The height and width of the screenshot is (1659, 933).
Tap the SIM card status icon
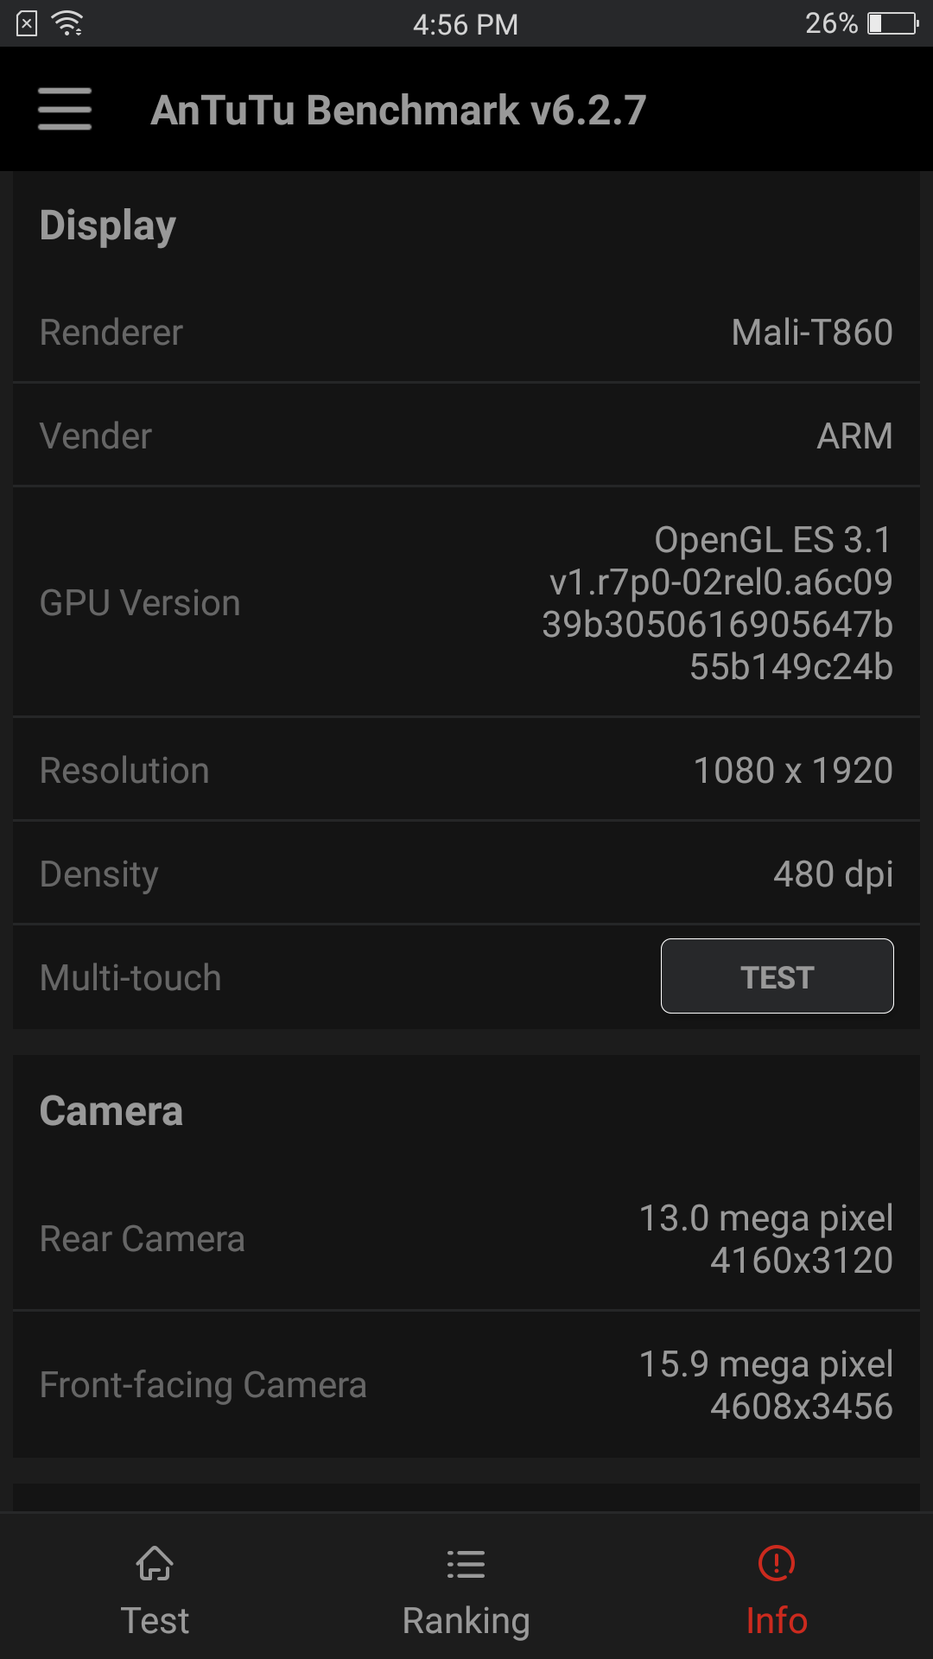pyautogui.click(x=27, y=23)
